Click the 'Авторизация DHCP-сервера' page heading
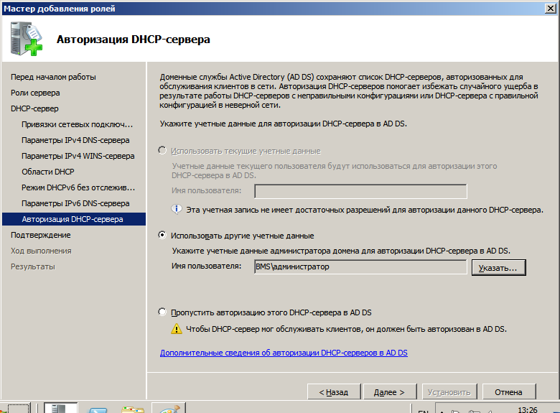Screen dimensions: 560x413 pos(134,39)
